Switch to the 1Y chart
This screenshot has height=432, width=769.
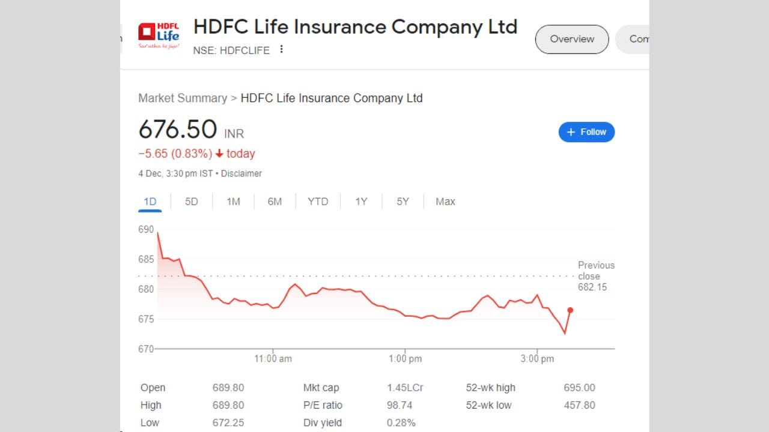[x=361, y=201]
